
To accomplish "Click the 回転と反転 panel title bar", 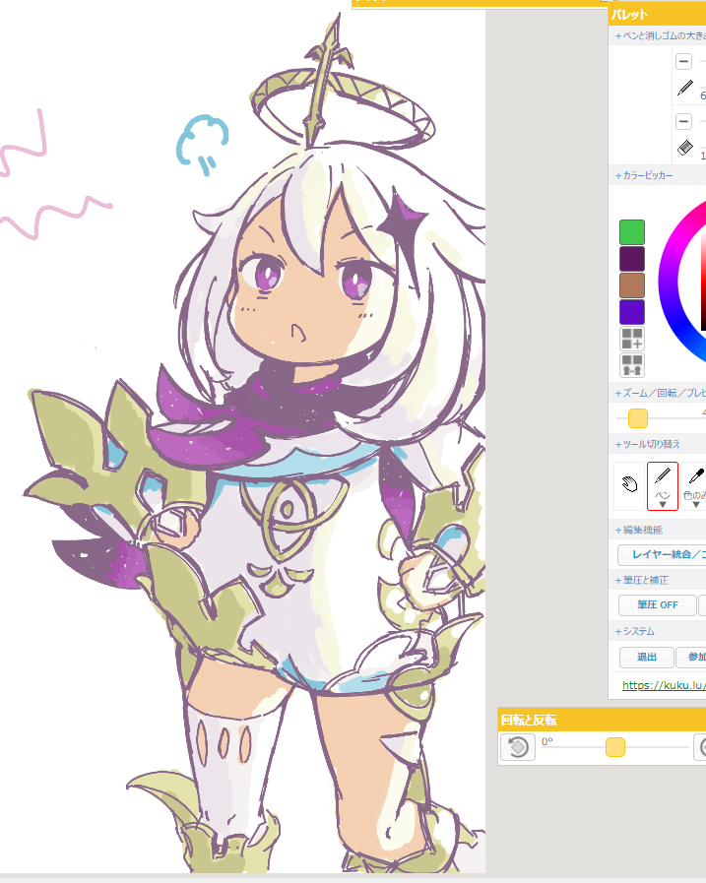I will pos(602,720).
